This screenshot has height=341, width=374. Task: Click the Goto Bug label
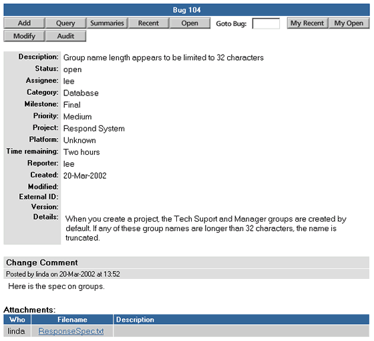pos(231,24)
